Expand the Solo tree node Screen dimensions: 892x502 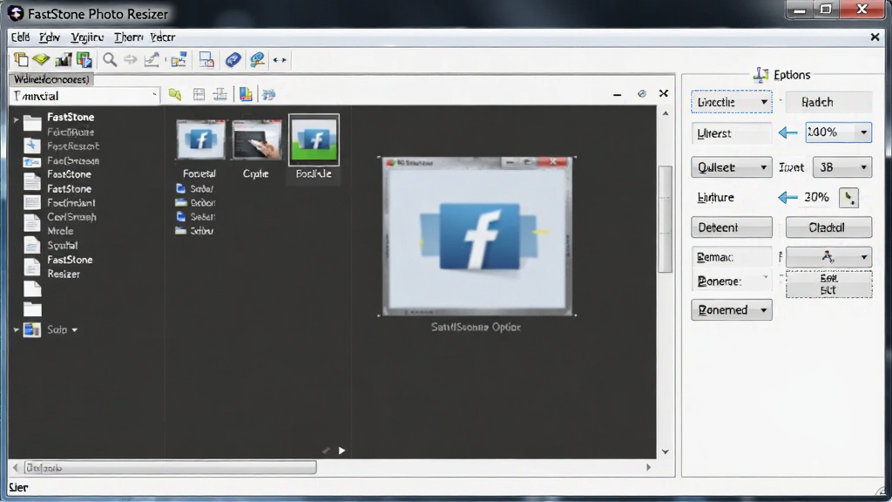(x=16, y=329)
